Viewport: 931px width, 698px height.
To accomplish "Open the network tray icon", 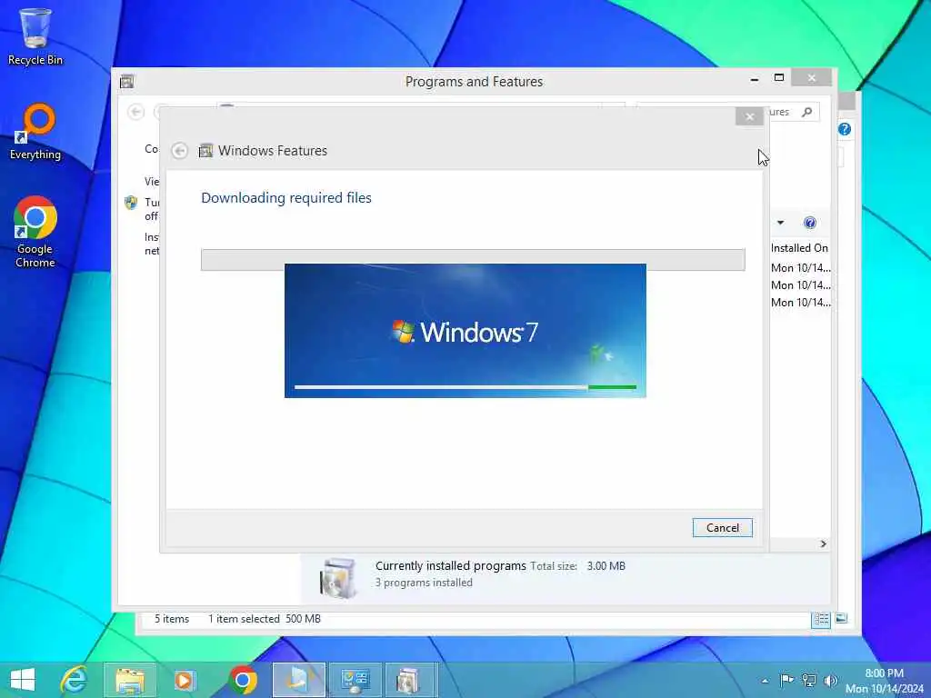I will 808,680.
